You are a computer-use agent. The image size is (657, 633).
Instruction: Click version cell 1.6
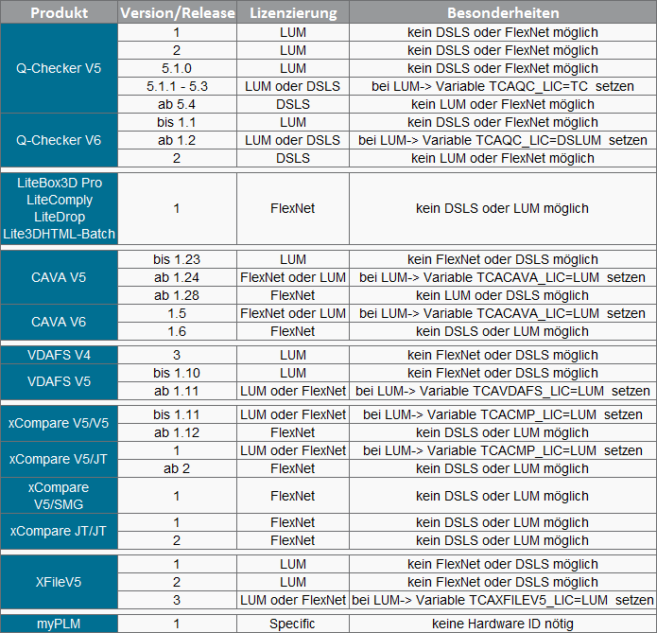(177, 331)
